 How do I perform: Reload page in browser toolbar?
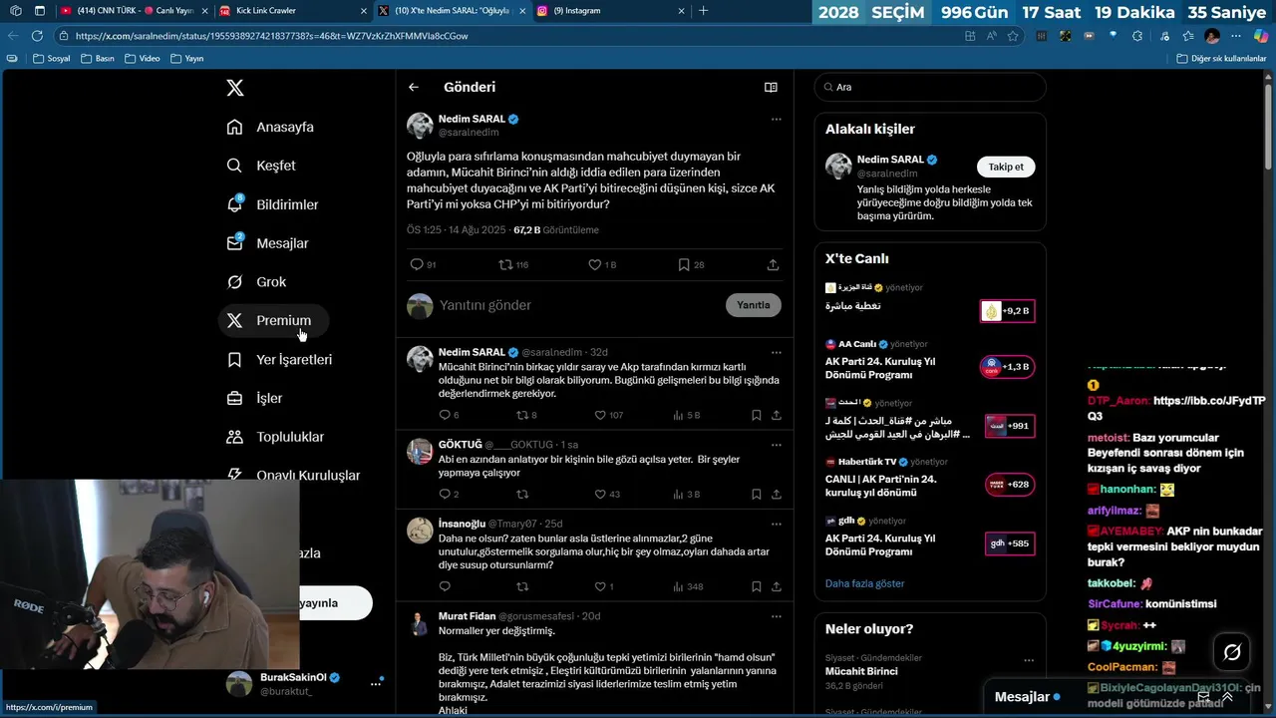[37, 36]
